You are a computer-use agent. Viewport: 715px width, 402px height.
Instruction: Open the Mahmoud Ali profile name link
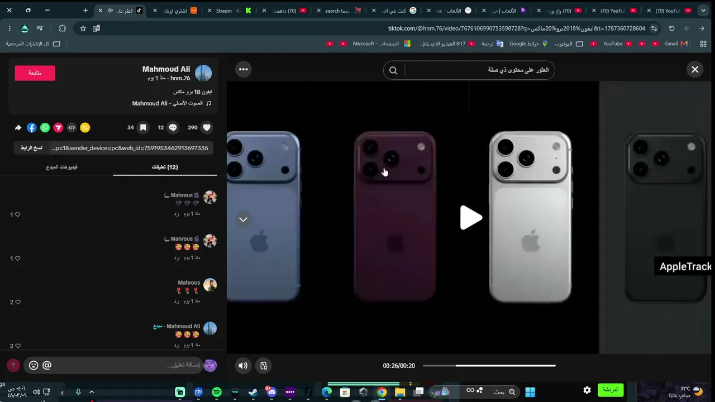166,69
